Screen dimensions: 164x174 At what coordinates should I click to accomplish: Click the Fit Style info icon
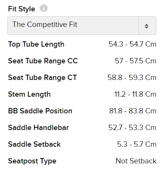click(44, 8)
